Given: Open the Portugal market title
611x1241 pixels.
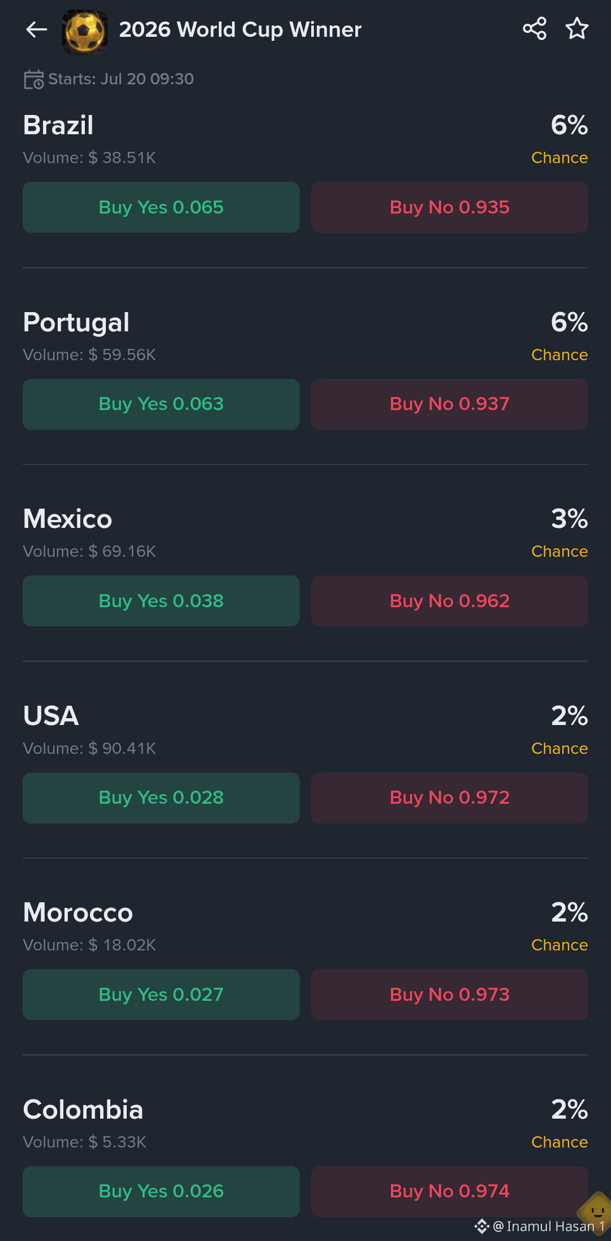Looking at the screenshot, I should tap(76, 323).
